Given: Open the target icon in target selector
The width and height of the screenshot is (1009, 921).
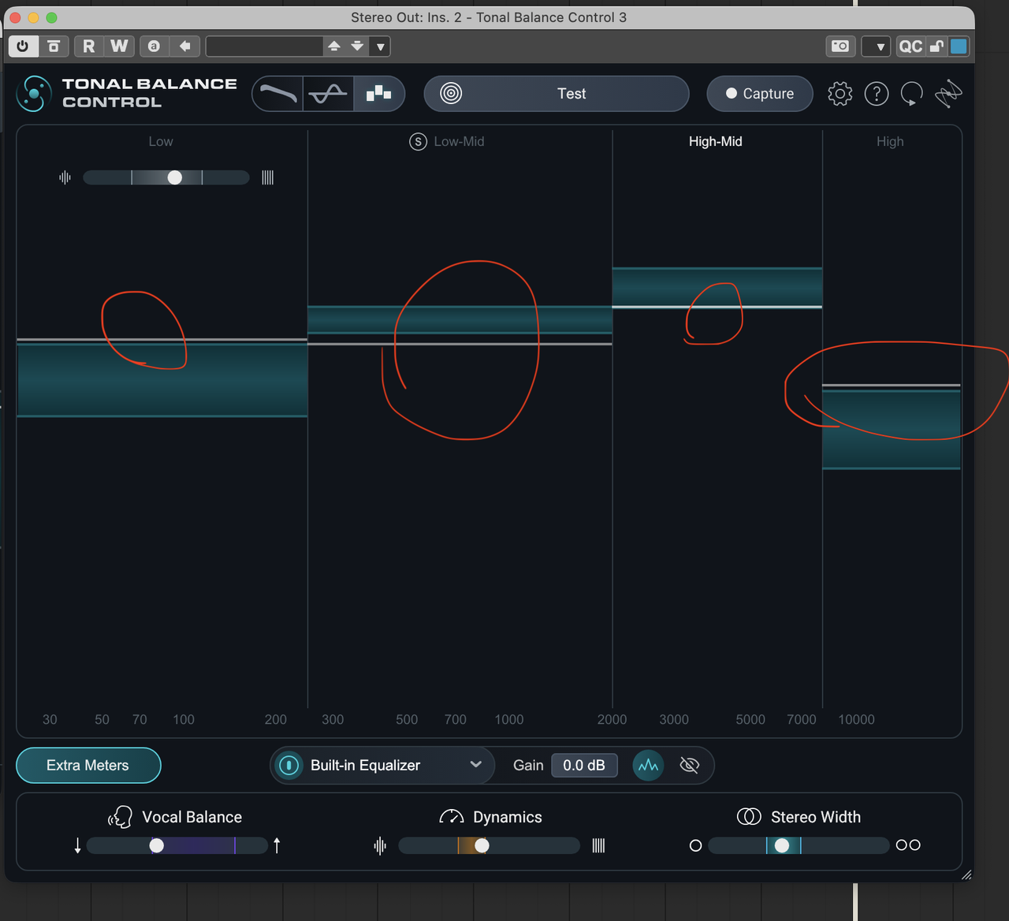Looking at the screenshot, I should point(451,94).
